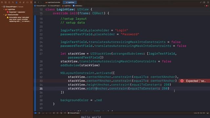Click .red value on line 38
Viewport: 210px width, 118px height.
98,100
